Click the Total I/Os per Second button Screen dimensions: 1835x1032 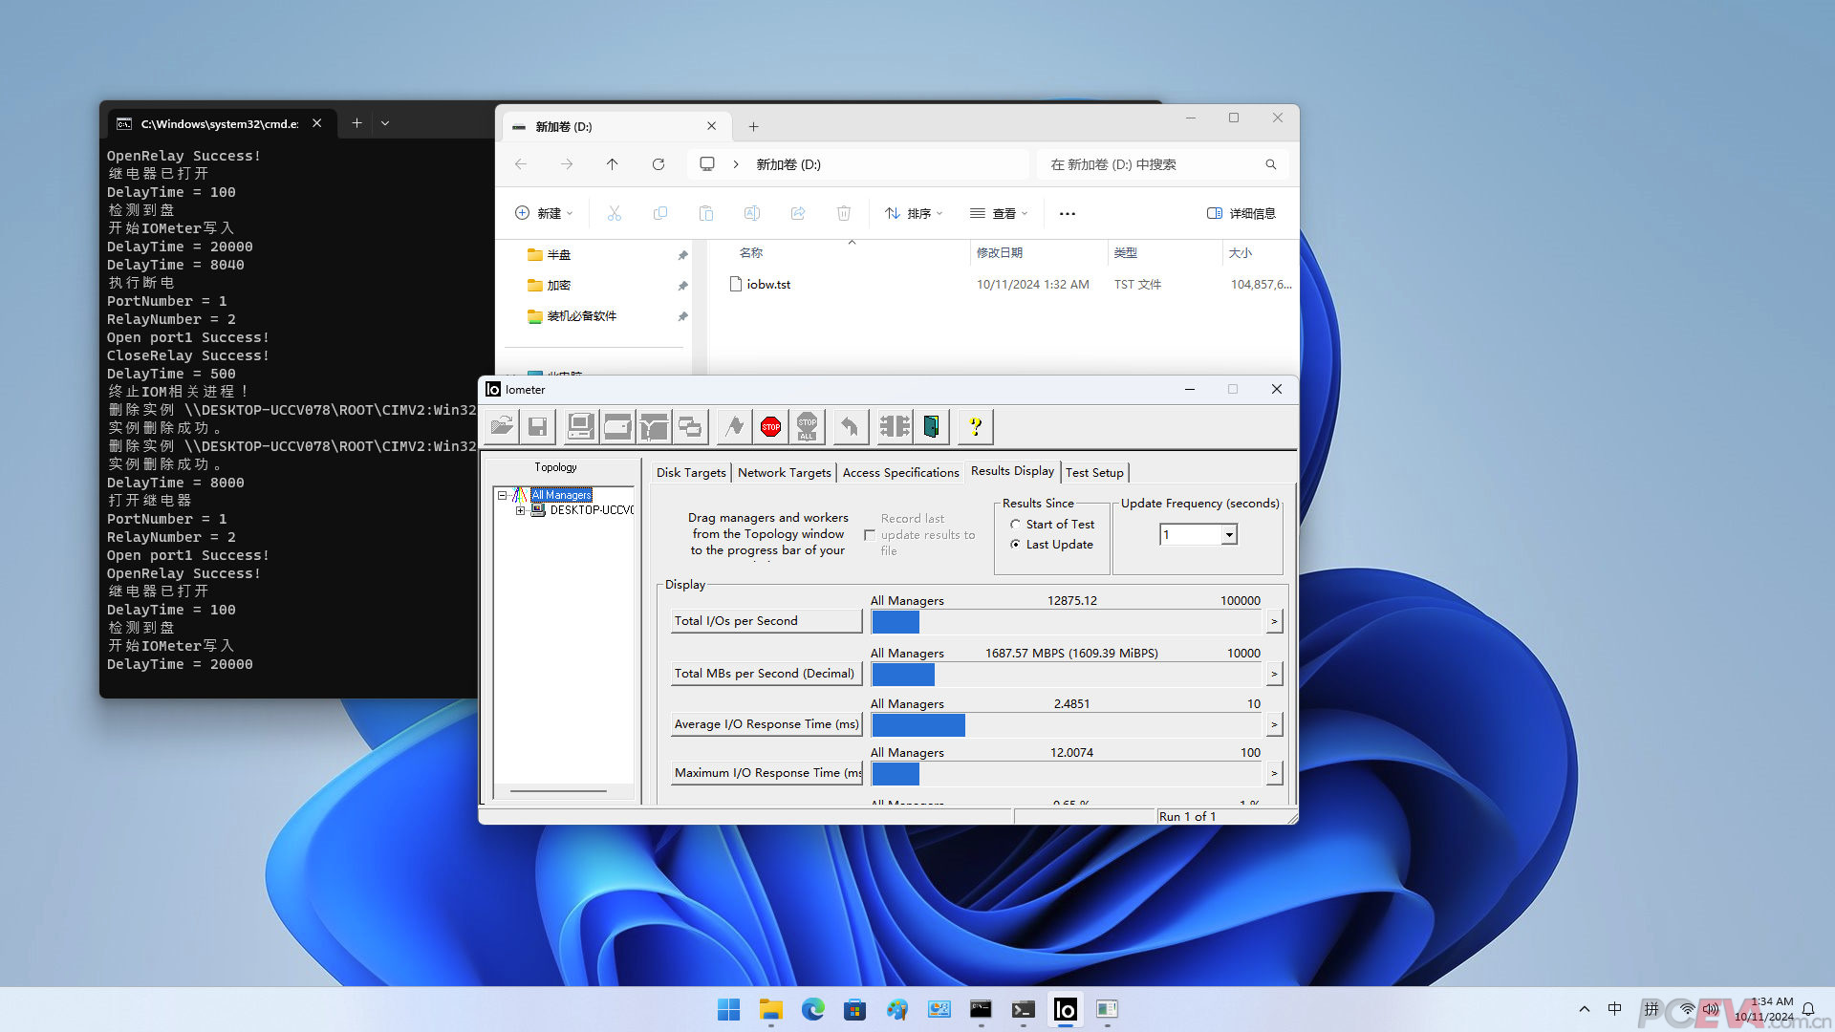[766, 621]
